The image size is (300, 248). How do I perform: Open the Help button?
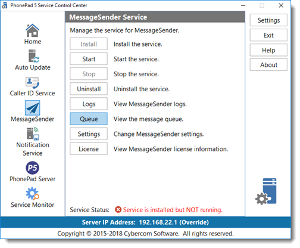(268, 50)
